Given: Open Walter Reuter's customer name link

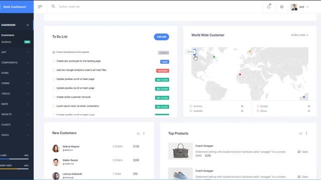Looking at the screenshot, I should (x=70, y=160).
